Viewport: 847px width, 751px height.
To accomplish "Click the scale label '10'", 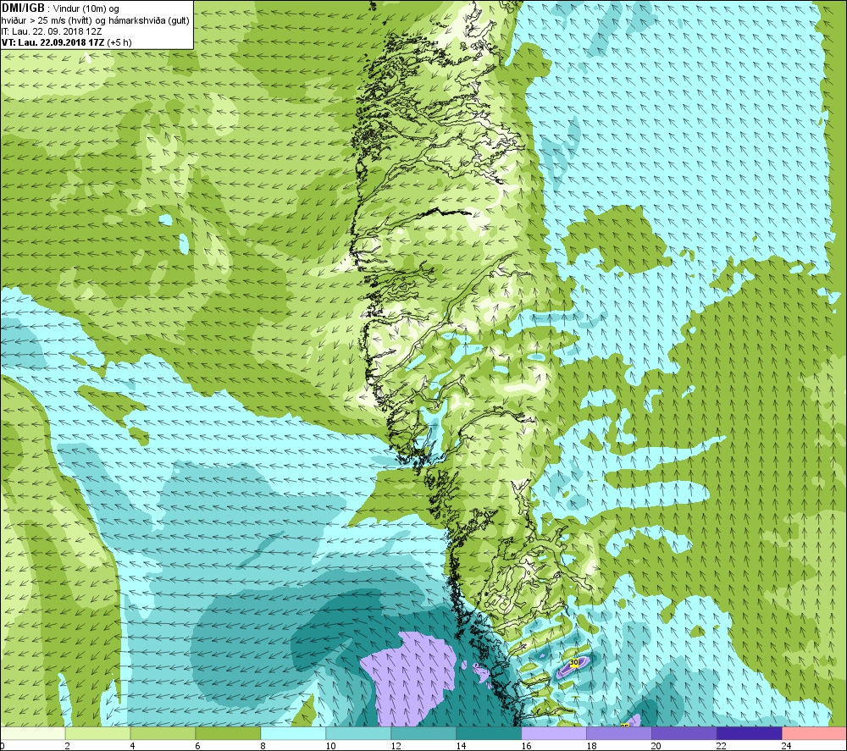I will [330, 746].
